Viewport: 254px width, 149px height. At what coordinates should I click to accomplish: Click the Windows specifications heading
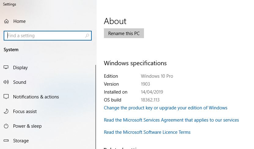click(135, 63)
